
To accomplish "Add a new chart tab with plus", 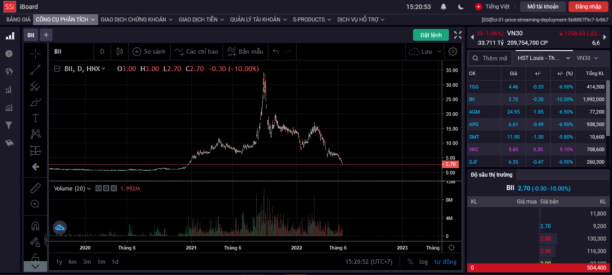I will [x=46, y=35].
